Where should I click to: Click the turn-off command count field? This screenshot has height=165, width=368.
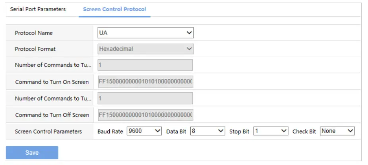[145, 98]
